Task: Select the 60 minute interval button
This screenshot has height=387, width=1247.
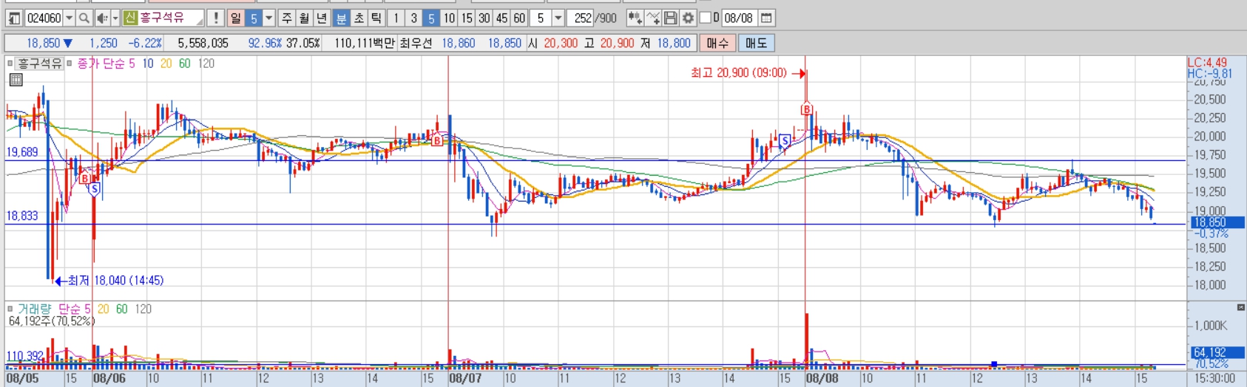Action: point(520,18)
